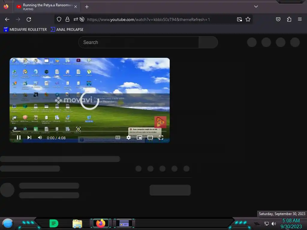Open the ANAL PROLAPSE bookmark
This screenshot has width=307, height=230.
coord(67,30)
